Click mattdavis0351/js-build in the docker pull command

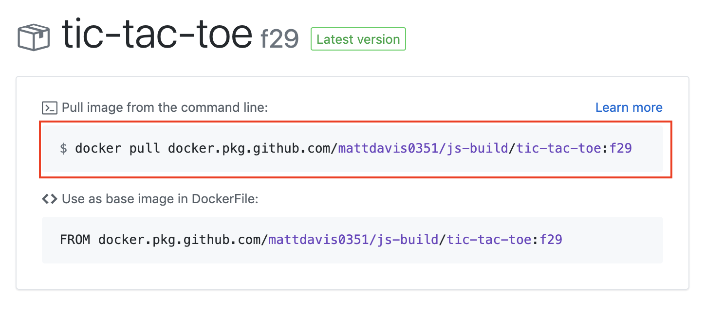tap(423, 148)
